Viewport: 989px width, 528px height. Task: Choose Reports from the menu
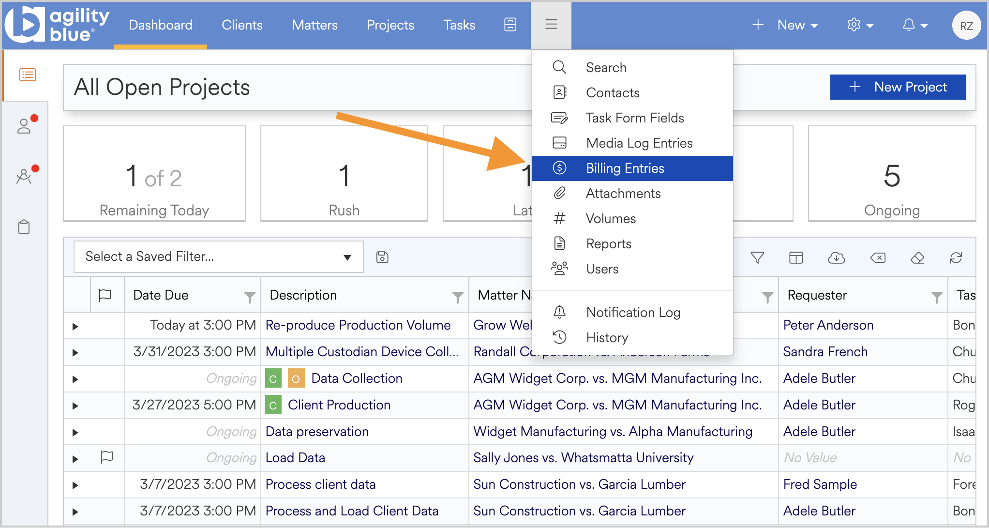632,243
